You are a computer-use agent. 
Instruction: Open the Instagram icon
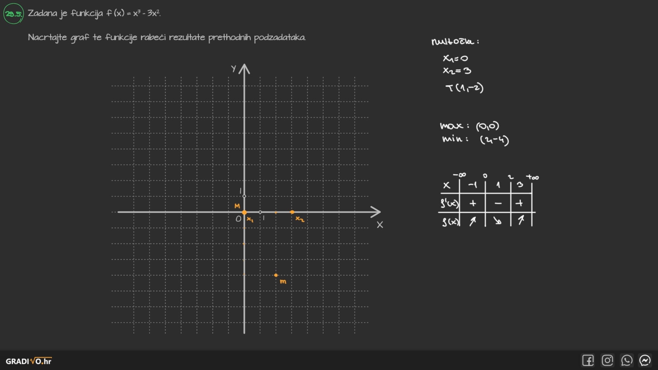[607, 360]
